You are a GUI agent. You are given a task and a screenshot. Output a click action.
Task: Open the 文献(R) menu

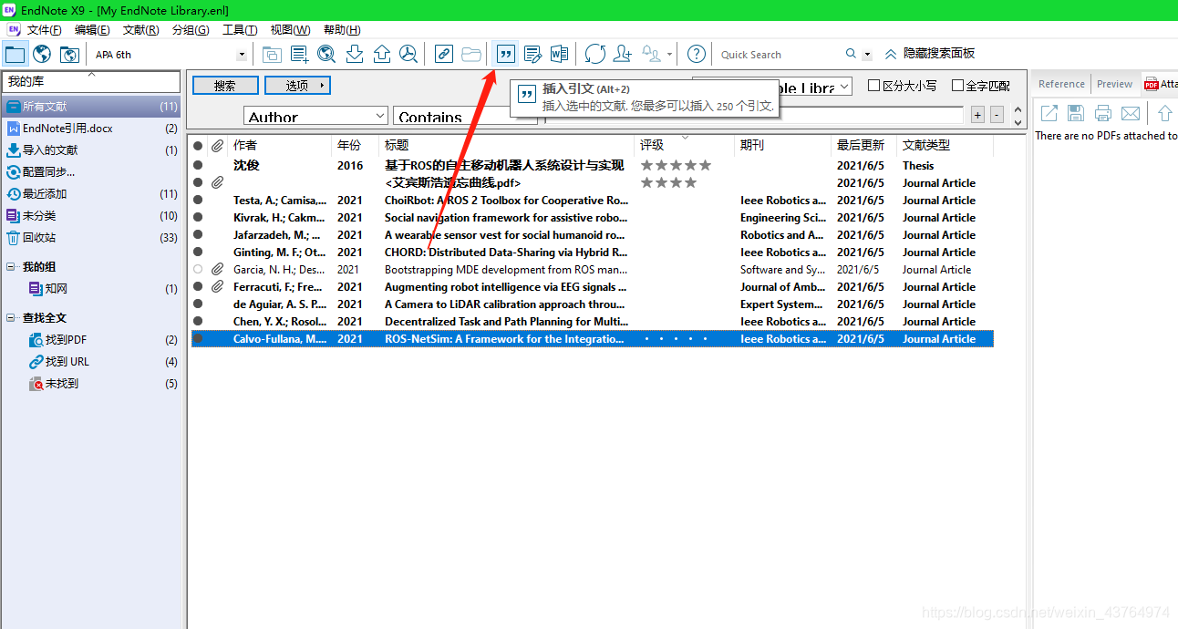(x=140, y=30)
